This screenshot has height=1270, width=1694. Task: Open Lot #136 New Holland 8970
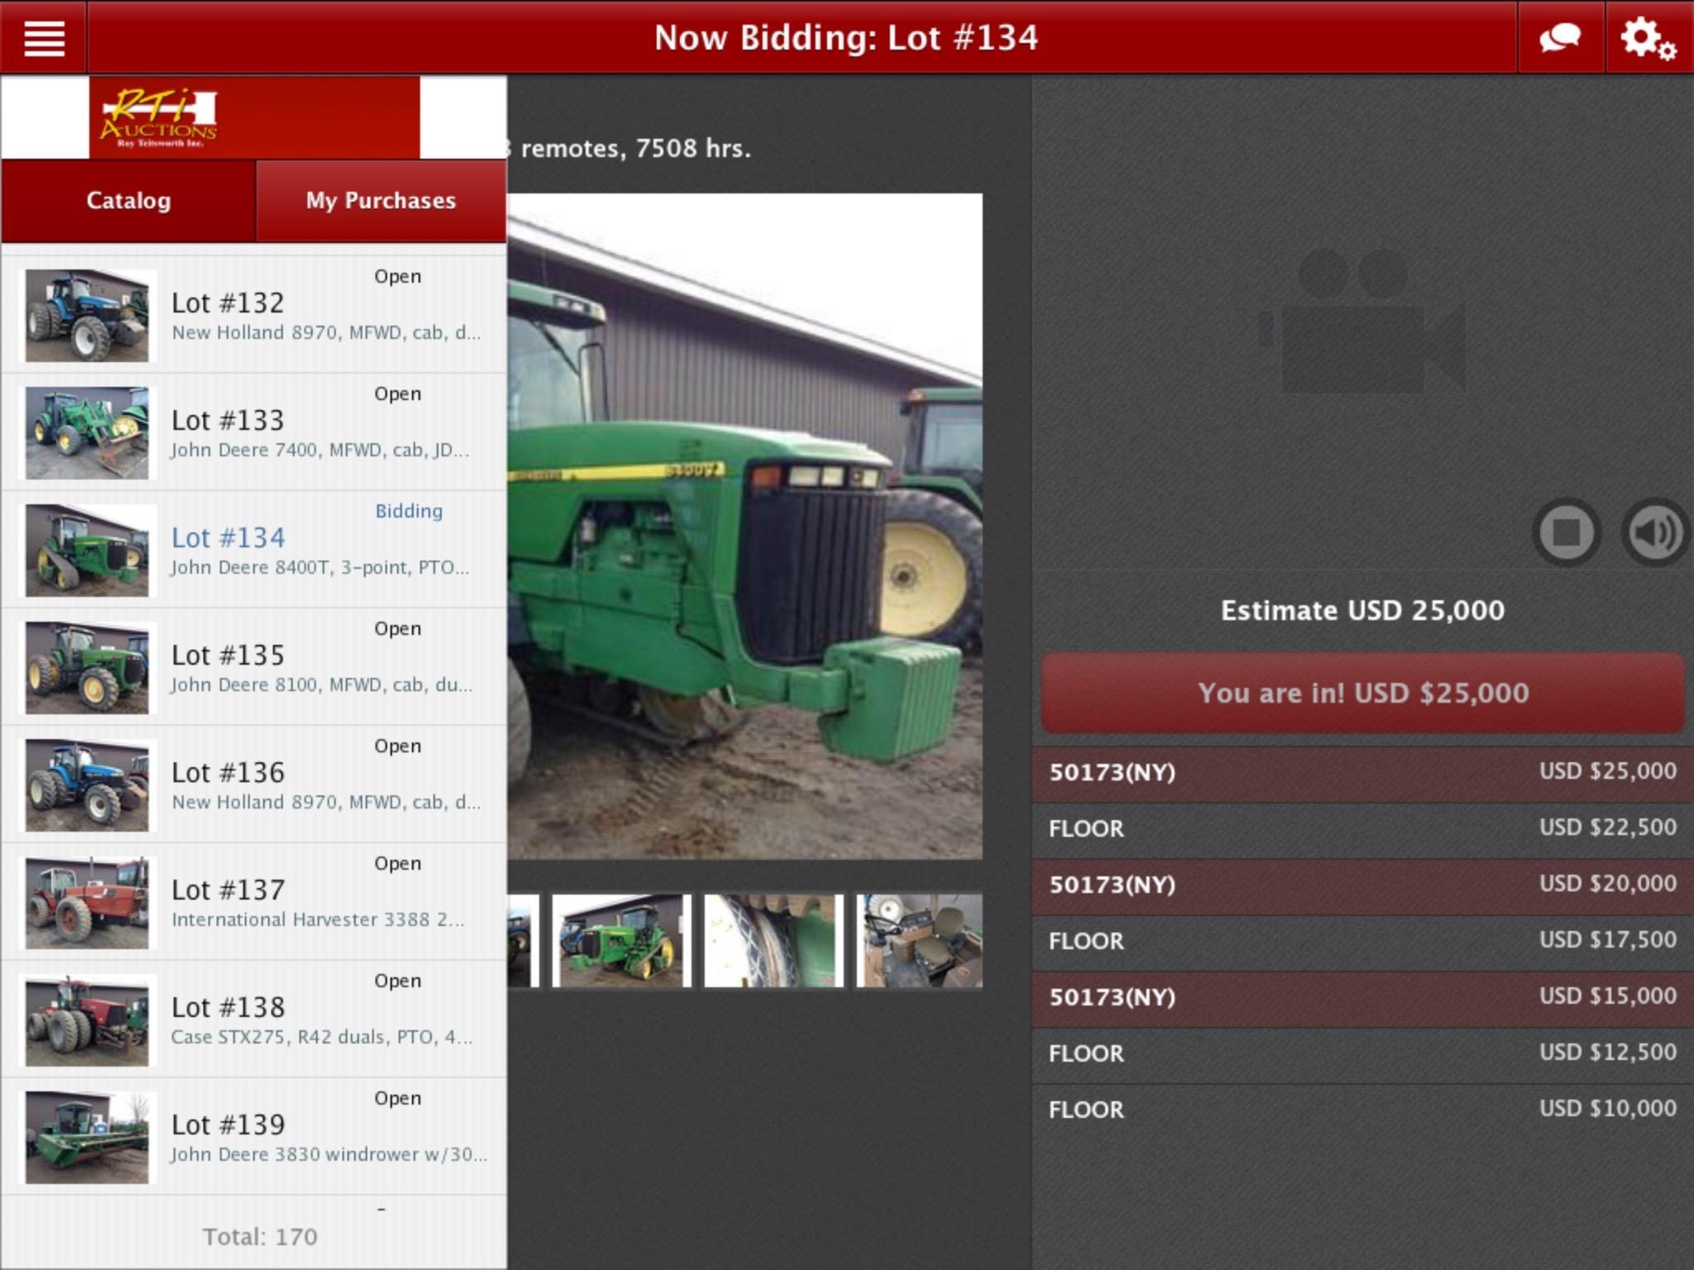pos(254,785)
